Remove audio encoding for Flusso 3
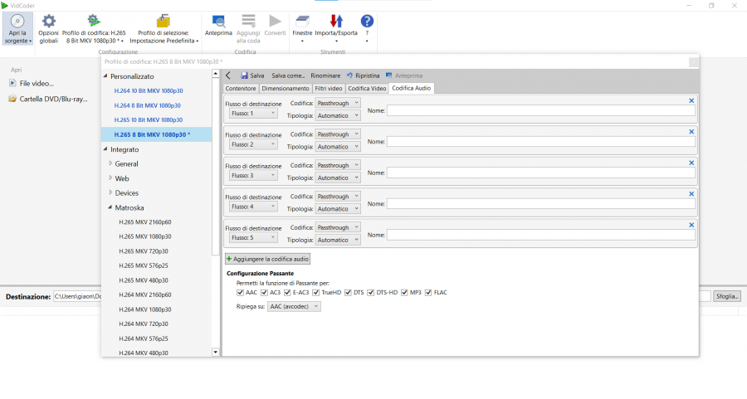Screen dimensions: 747x399 tap(691, 163)
